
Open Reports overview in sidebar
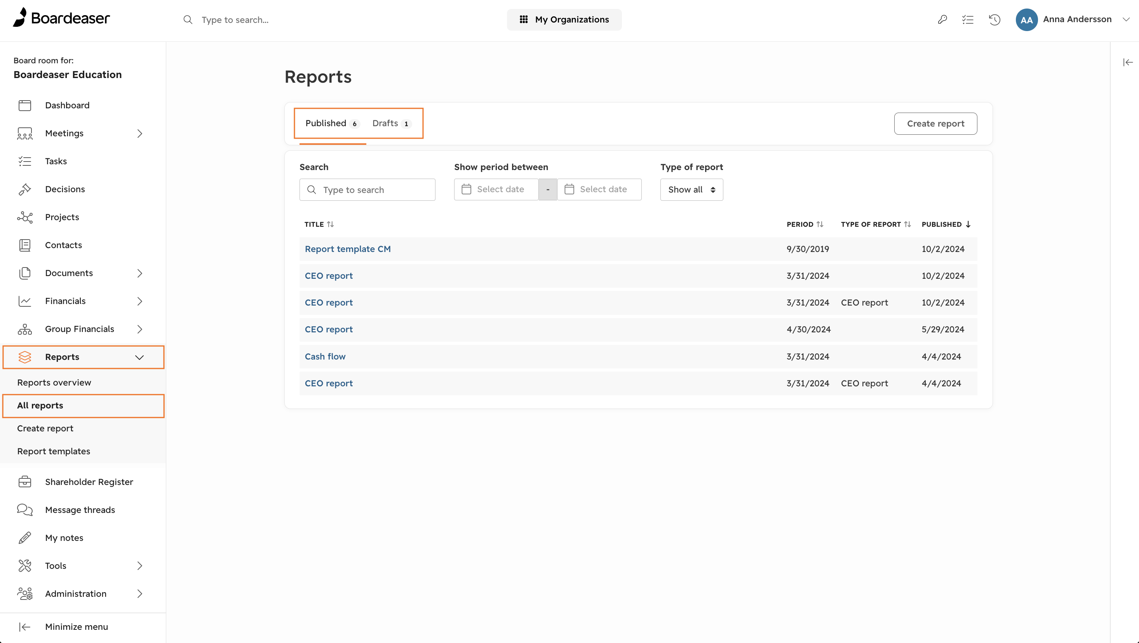[x=54, y=382]
